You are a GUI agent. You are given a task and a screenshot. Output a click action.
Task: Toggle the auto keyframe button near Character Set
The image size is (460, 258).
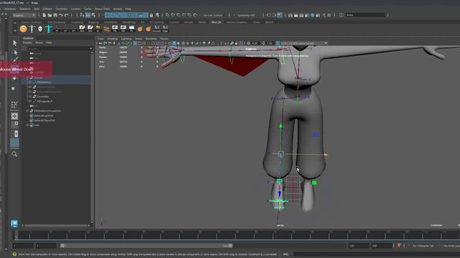point(399,245)
